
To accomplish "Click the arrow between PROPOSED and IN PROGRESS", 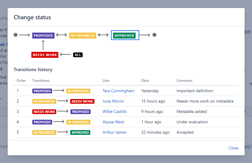I will point(62,35).
